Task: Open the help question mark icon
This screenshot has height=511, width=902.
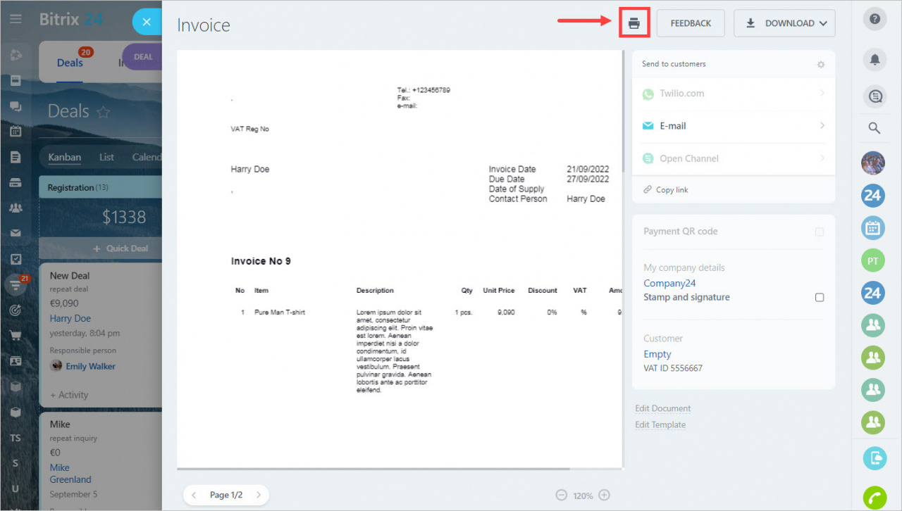Action: [875, 19]
